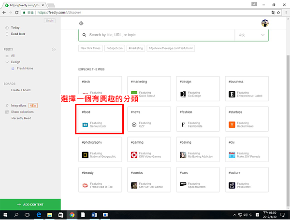This screenshot has height=221, width=290.
Task: Open the #comics topic heading
Action: [137, 173]
